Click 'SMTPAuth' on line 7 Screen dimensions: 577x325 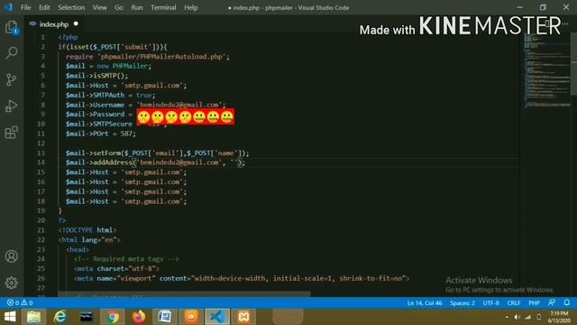(x=109, y=95)
